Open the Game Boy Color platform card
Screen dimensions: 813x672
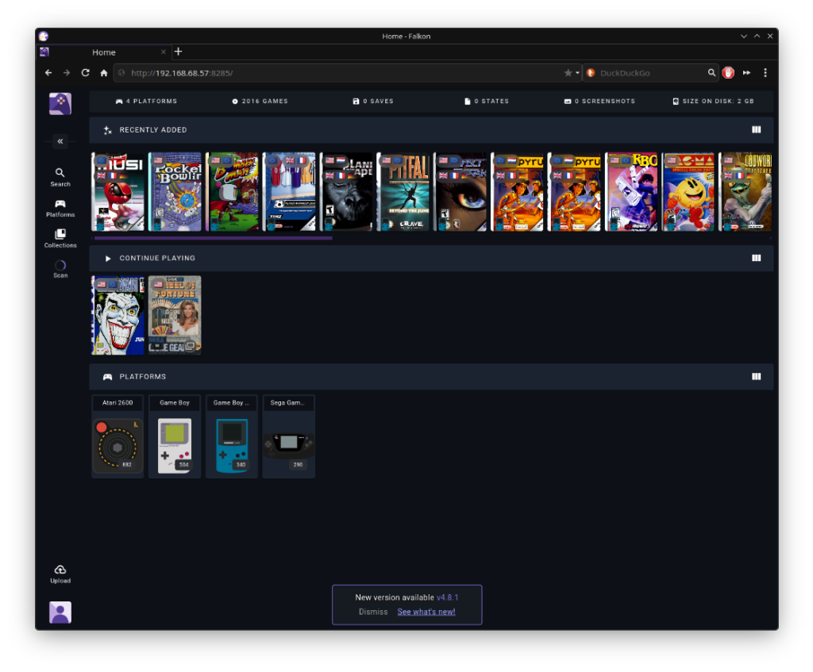(x=232, y=436)
